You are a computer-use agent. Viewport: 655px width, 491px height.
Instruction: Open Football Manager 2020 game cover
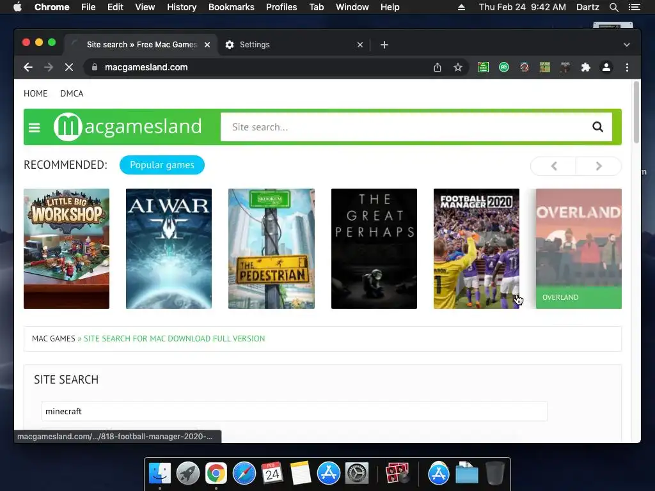(476, 249)
